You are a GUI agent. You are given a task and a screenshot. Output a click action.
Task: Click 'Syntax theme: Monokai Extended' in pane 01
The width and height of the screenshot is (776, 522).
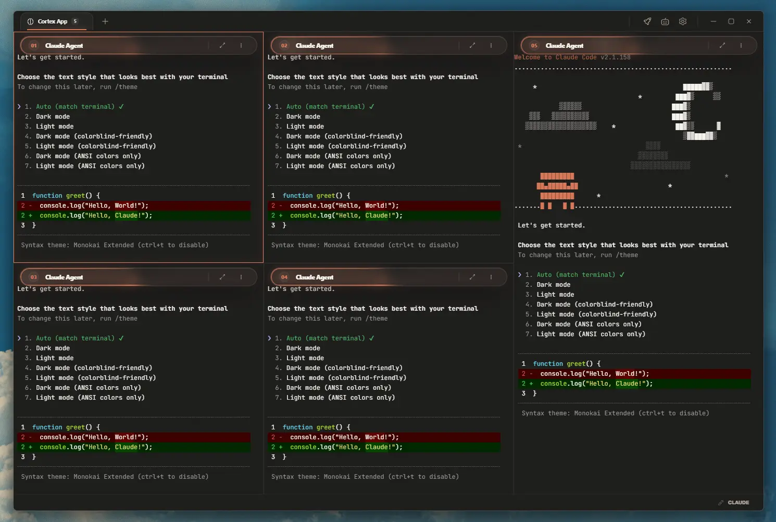click(x=78, y=245)
